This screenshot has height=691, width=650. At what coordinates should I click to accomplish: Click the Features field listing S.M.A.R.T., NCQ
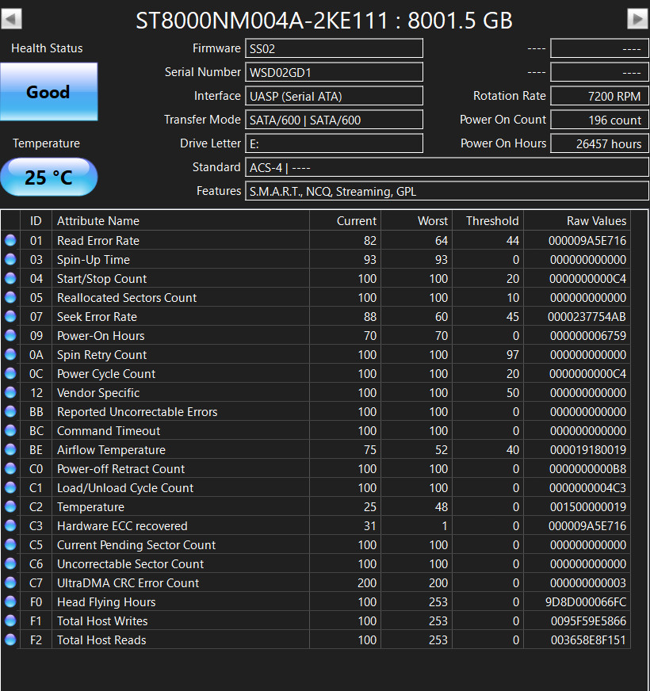tap(447, 191)
